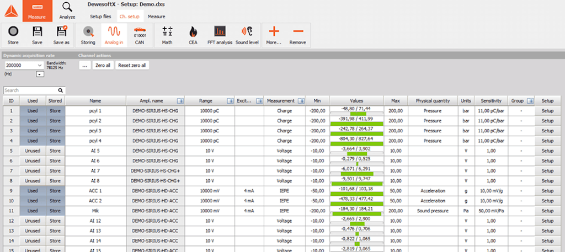Open the CEA combustion module
This screenshot has width=565, height=252.
tap(193, 35)
